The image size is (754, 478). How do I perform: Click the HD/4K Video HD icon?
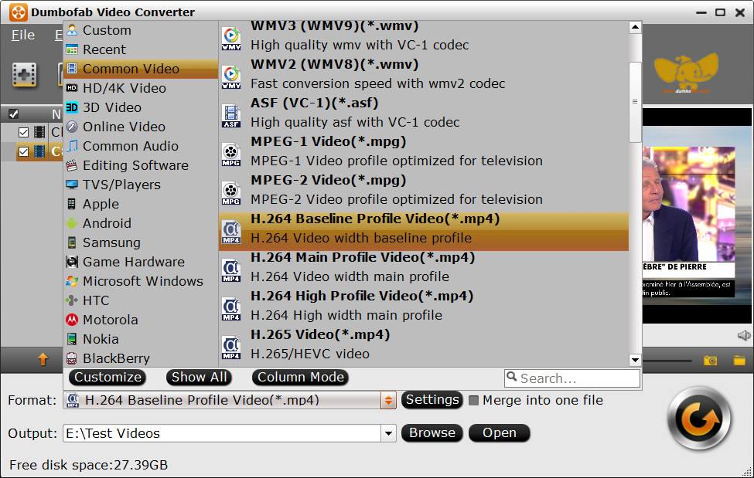[72, 88]
